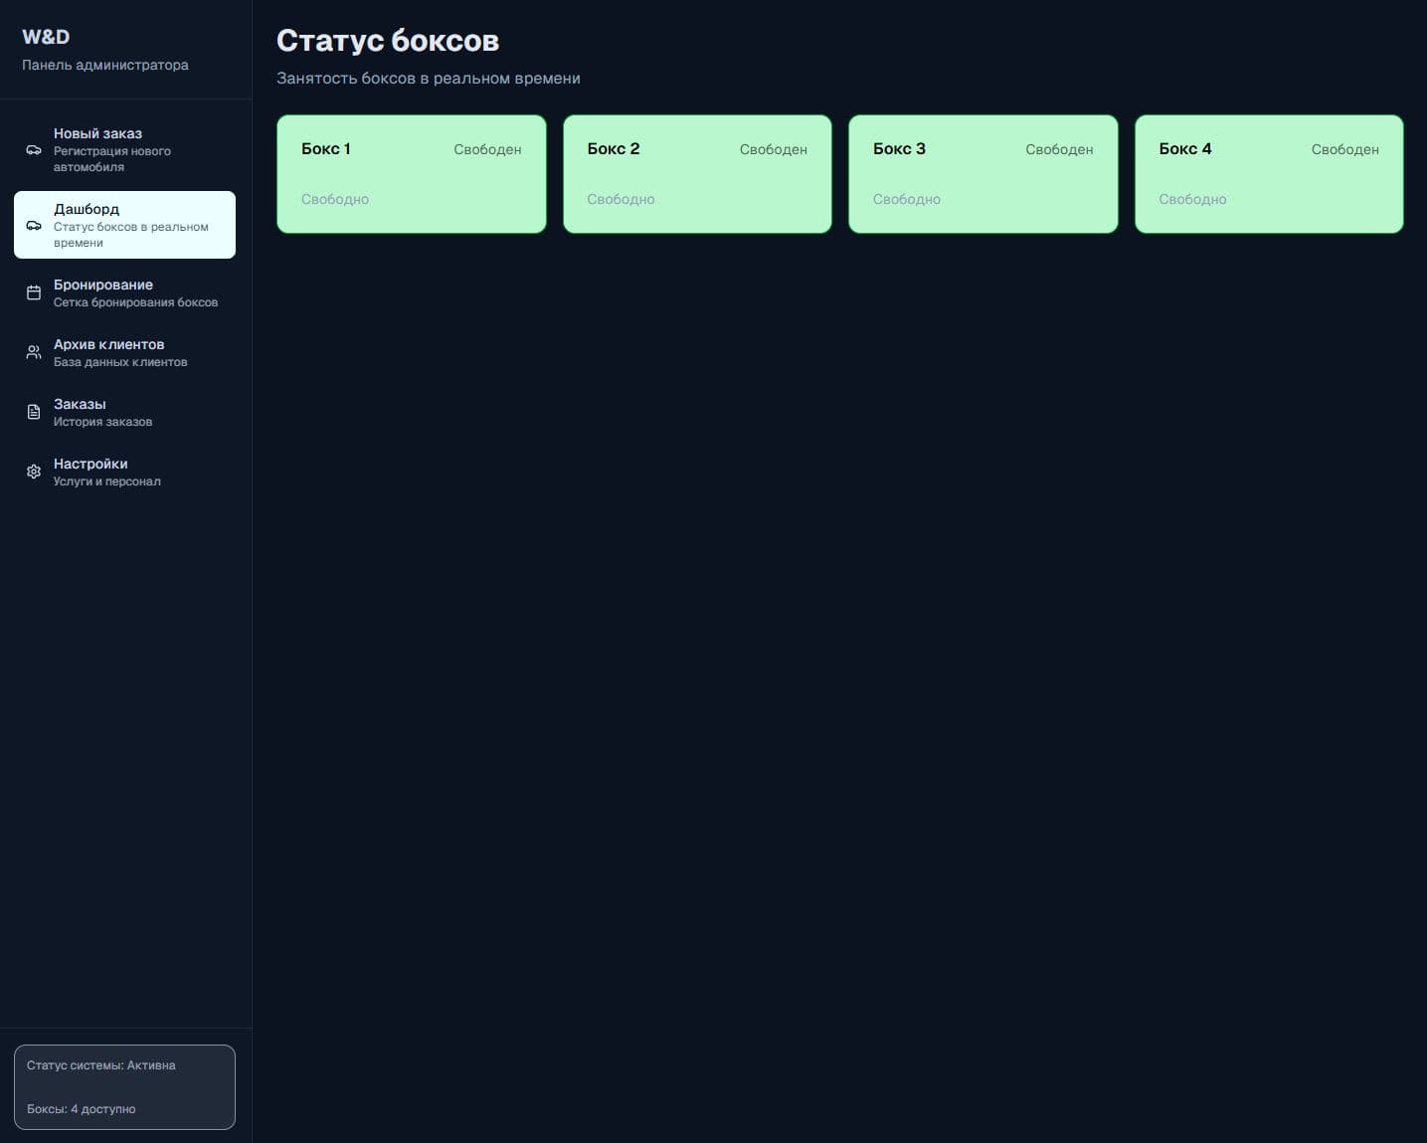Viewport: 1427px width, 1143px height.
Task: Open the Заказы history page
Action: 80,404
